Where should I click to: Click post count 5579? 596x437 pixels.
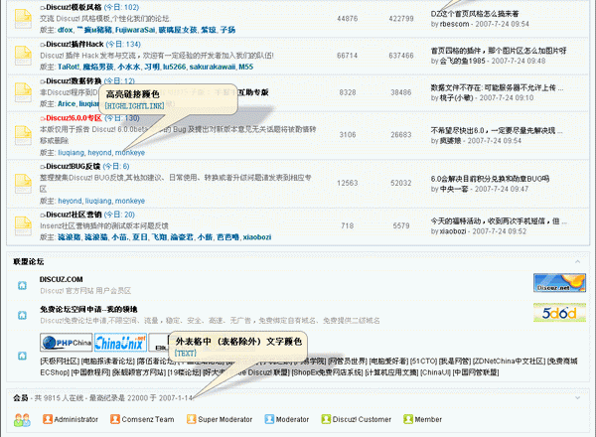[401, 225]
